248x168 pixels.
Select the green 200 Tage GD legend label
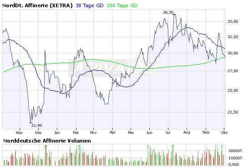point(122,6)
